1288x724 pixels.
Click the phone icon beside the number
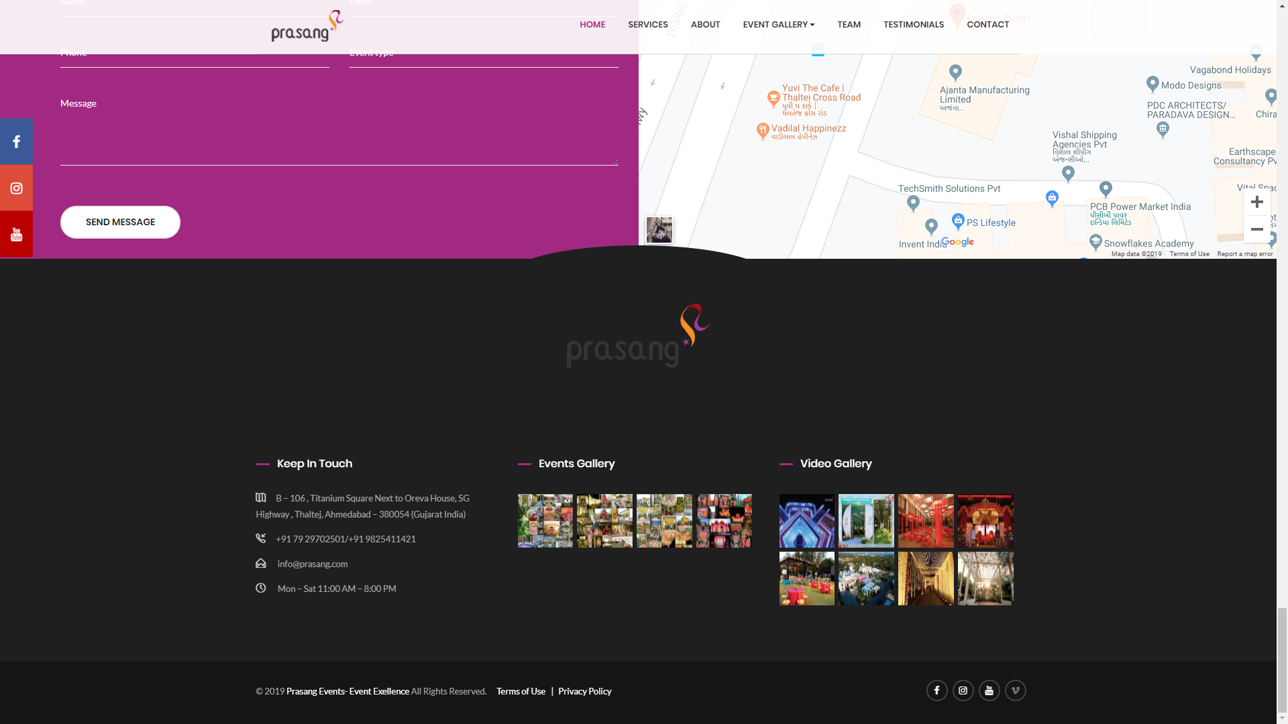click(261, 538)
